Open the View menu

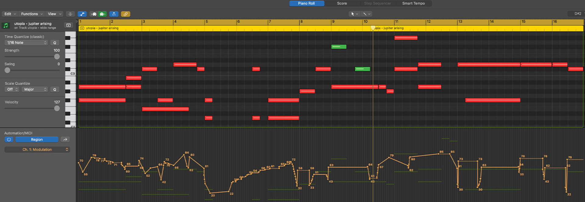(54, 14)
